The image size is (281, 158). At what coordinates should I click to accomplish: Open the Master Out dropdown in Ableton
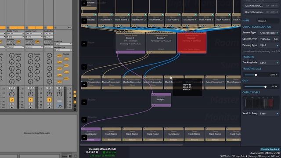63,50
